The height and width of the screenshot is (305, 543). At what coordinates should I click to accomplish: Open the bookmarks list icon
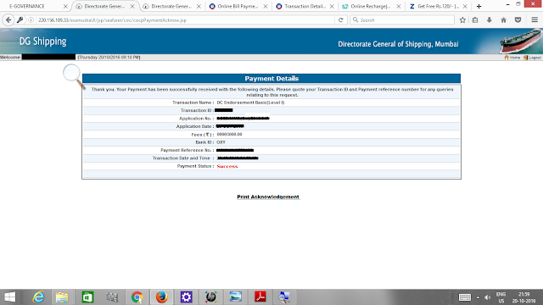pyautogui.click(x=475, y=20)
